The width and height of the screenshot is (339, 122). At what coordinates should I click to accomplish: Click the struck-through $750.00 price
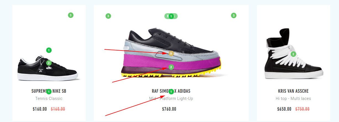point(302,109)
